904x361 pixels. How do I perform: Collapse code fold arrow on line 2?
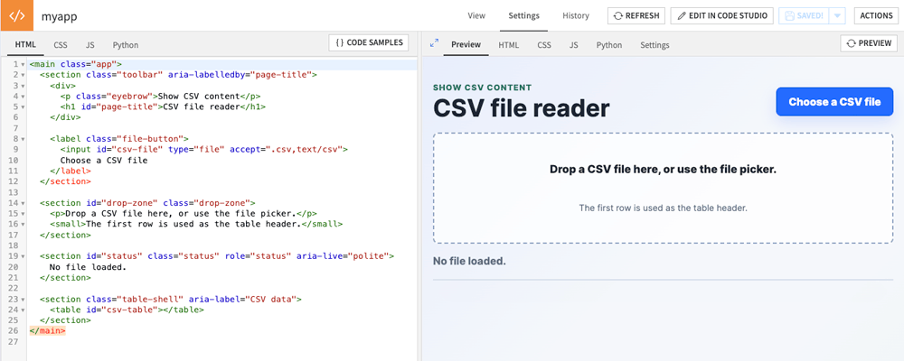[x=23, y=75]
